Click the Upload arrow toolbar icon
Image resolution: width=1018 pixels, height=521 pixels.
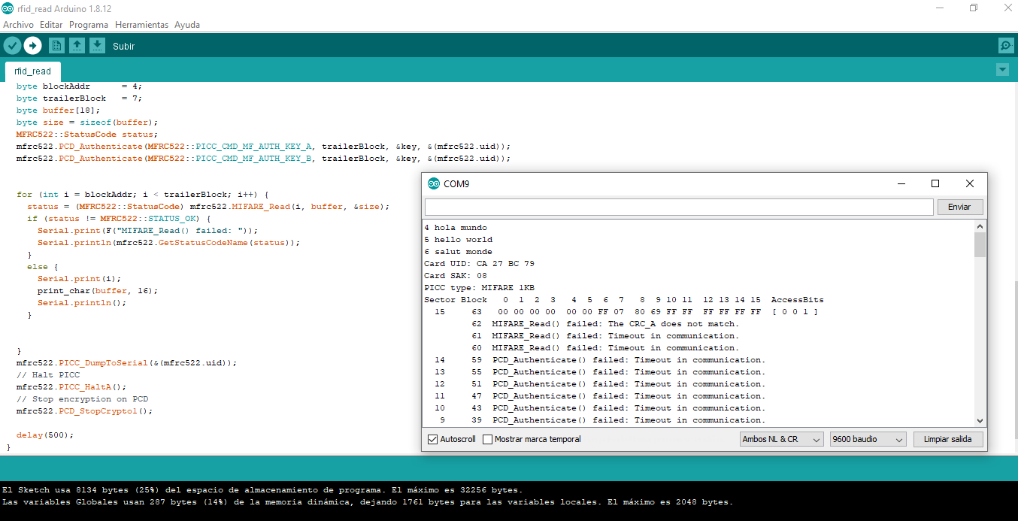click(32, 46)
